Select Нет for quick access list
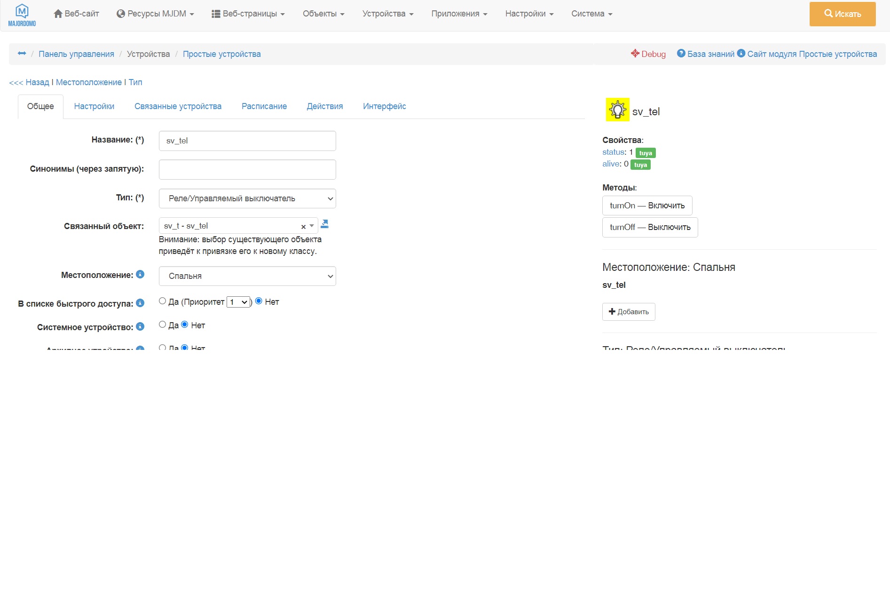890x602 pixels. tap(259, 301)
